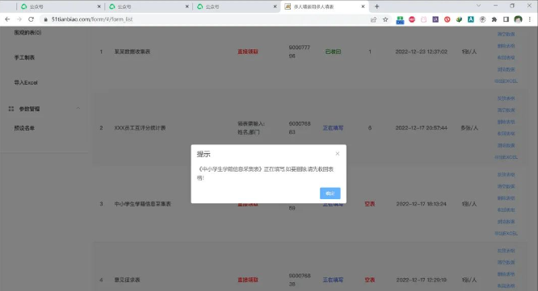The height and width of the screenshot is (291, 538).
Task: Open the pink cat extension icon
Action: click(424, 19)
